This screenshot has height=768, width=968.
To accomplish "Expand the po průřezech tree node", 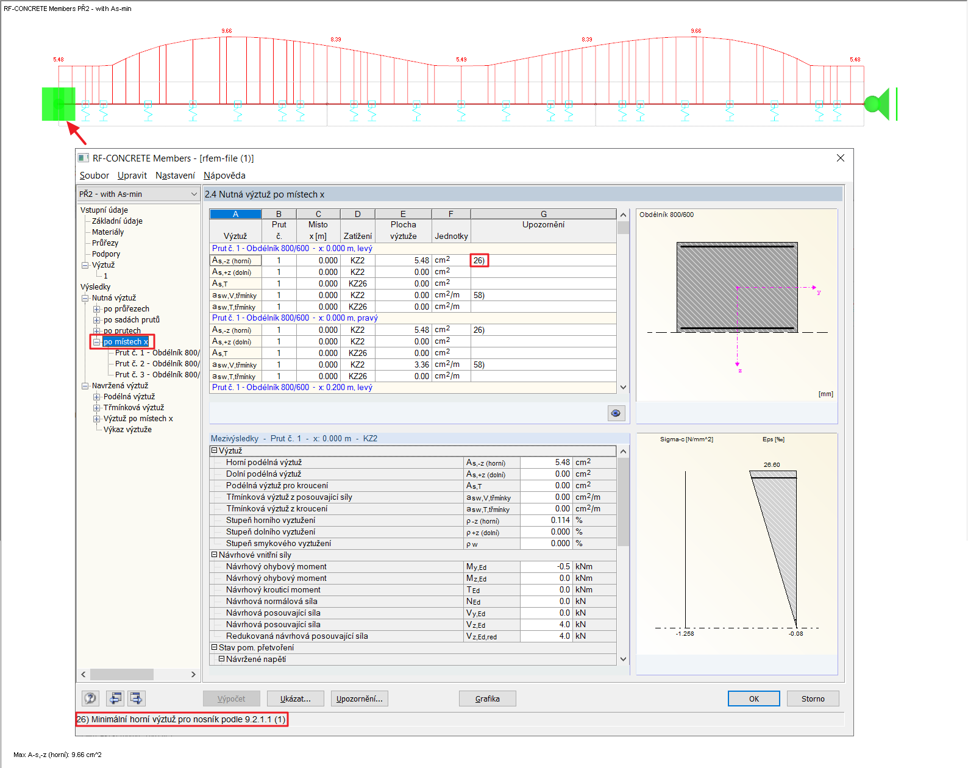I will 96,309.
